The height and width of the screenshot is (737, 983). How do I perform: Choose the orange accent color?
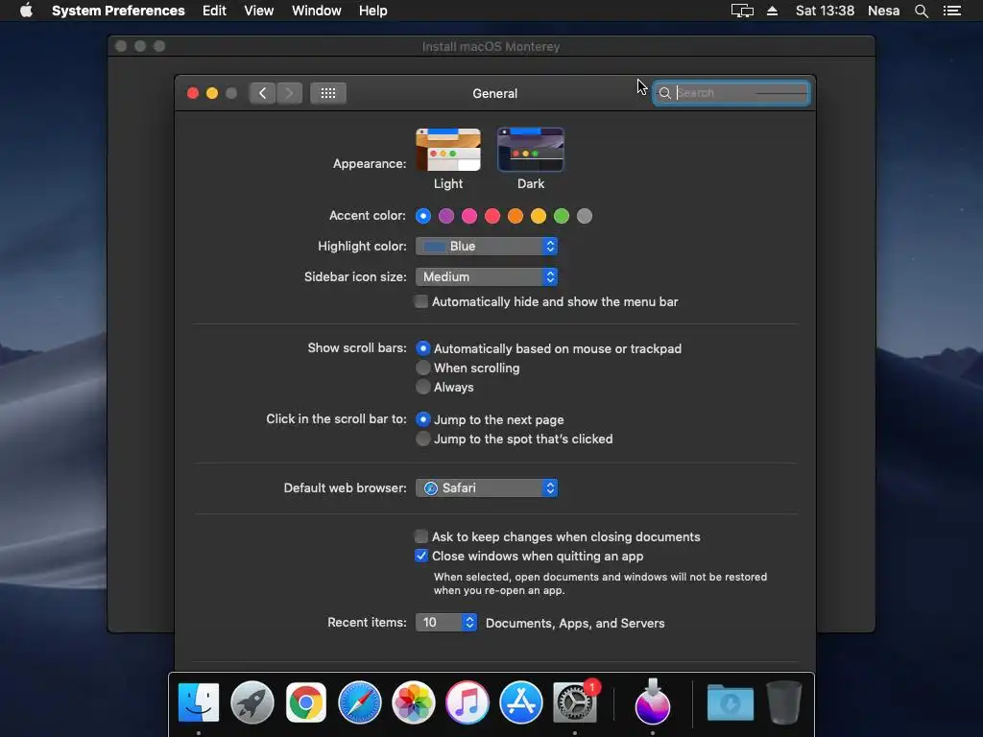[x=515, y=216]
